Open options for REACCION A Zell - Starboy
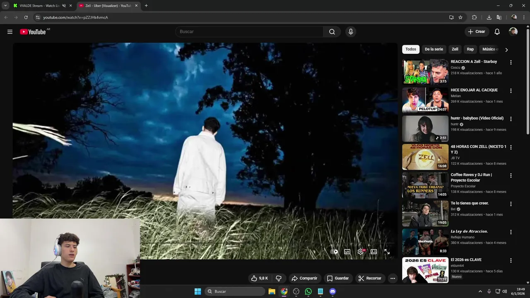 [511, 62]
